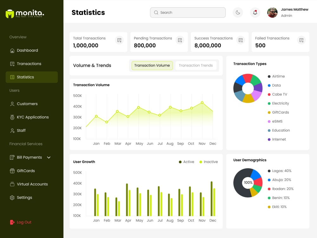The height and width of the screenshot is (238, 317).
Task: Click Lagos: 40% demographic entry
Action: tap(280, 171)
